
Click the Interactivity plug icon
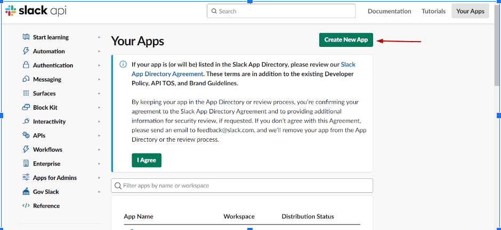(26, 121)
